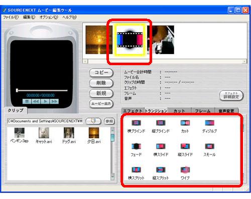Click the 参照 browse button

click(109, 121)
